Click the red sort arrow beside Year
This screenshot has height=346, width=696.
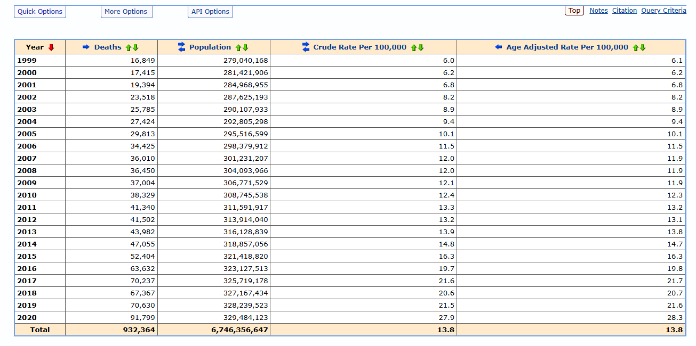51,47
